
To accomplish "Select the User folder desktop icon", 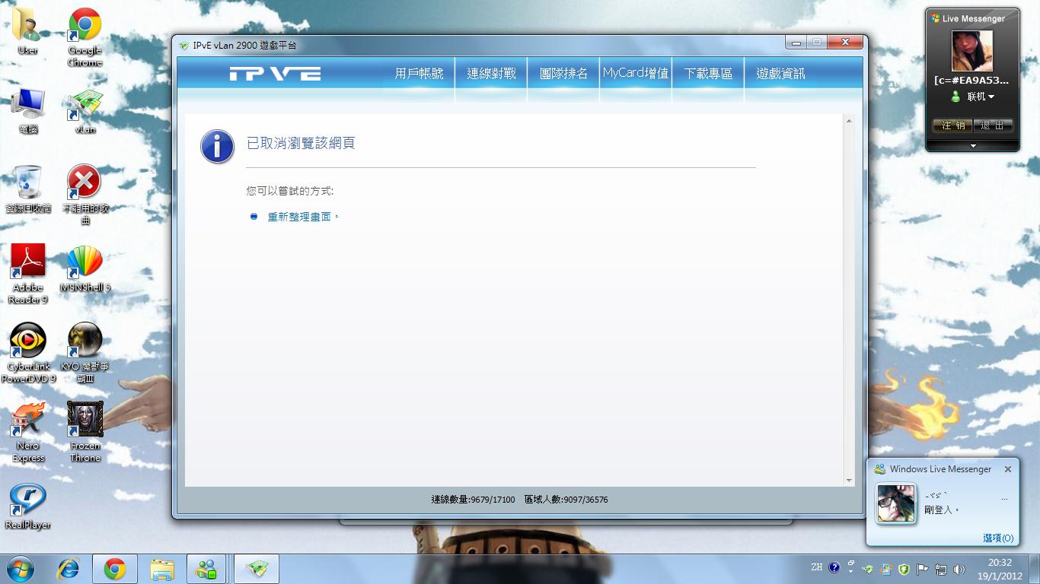I will click(28, 32).
